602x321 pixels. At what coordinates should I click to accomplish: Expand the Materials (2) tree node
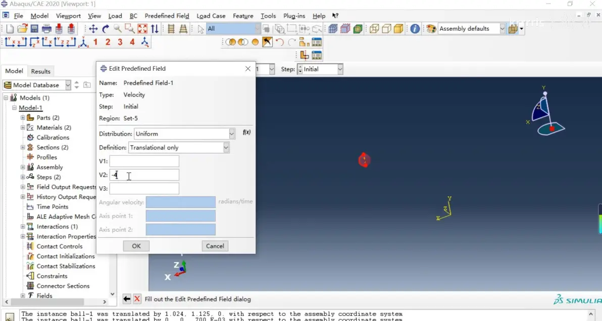[23, 128]
